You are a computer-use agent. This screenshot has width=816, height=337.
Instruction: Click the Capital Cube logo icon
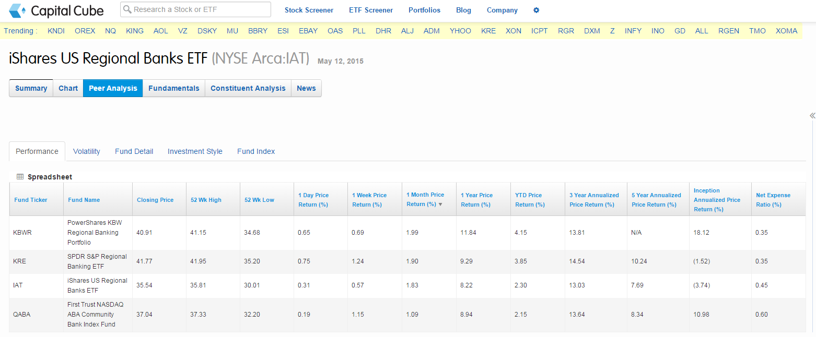(17, 10)
